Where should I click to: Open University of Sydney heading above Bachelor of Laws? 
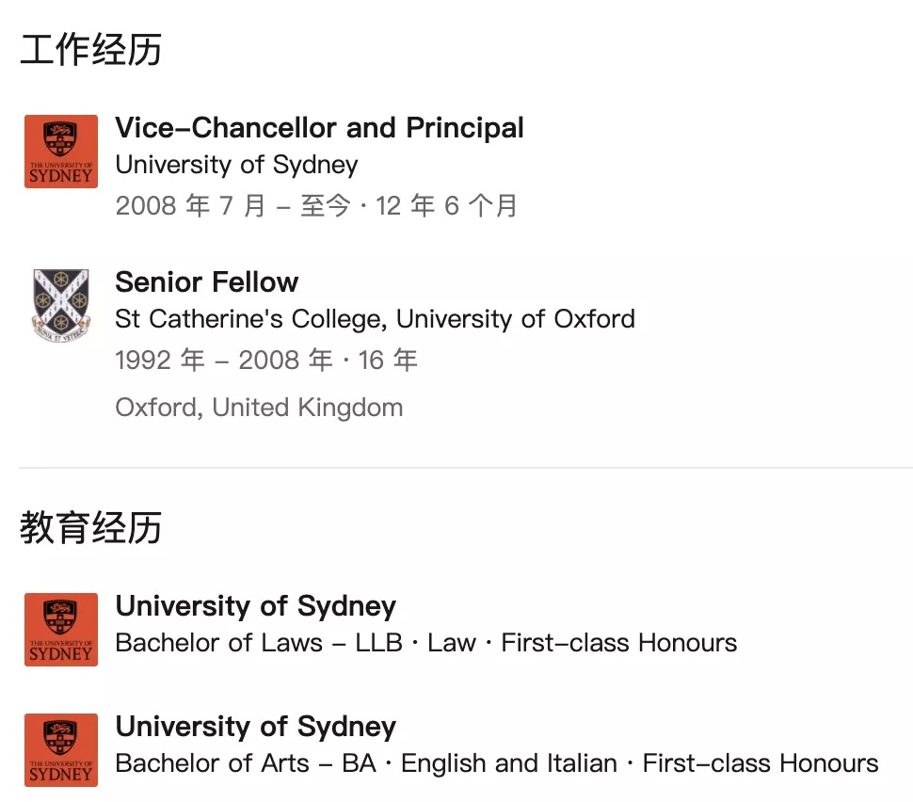256,606
